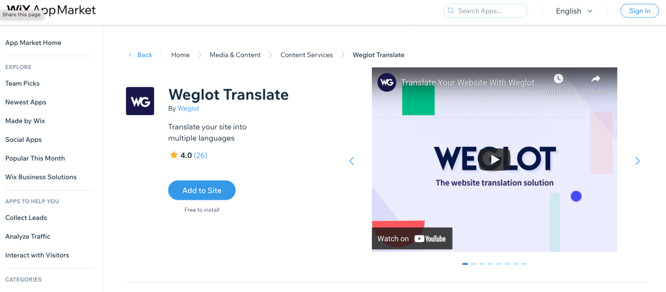Click the Wix App Market logo

[x=51, y=10]
